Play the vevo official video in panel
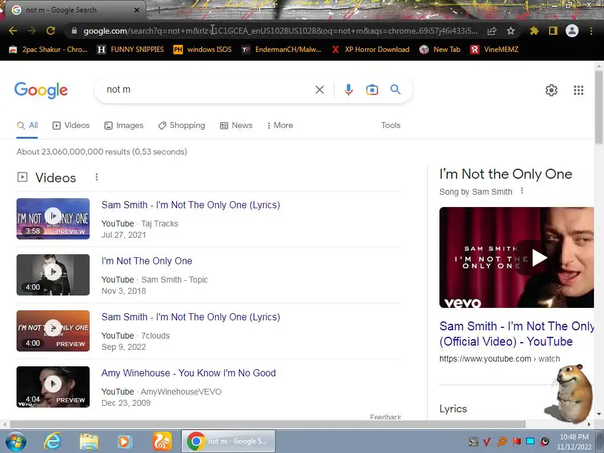Image resolution: width=604 pixels, height=453 pixels. tap(517, 257)
